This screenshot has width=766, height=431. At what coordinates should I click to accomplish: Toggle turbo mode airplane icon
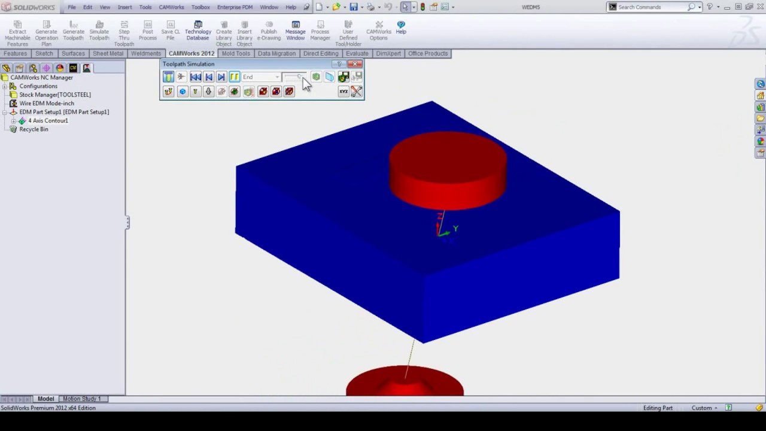click(181, 77)
